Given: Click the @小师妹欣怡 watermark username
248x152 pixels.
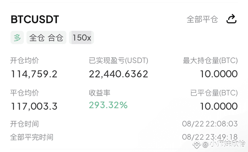Looking at the screenshot, I should point(224,144).
